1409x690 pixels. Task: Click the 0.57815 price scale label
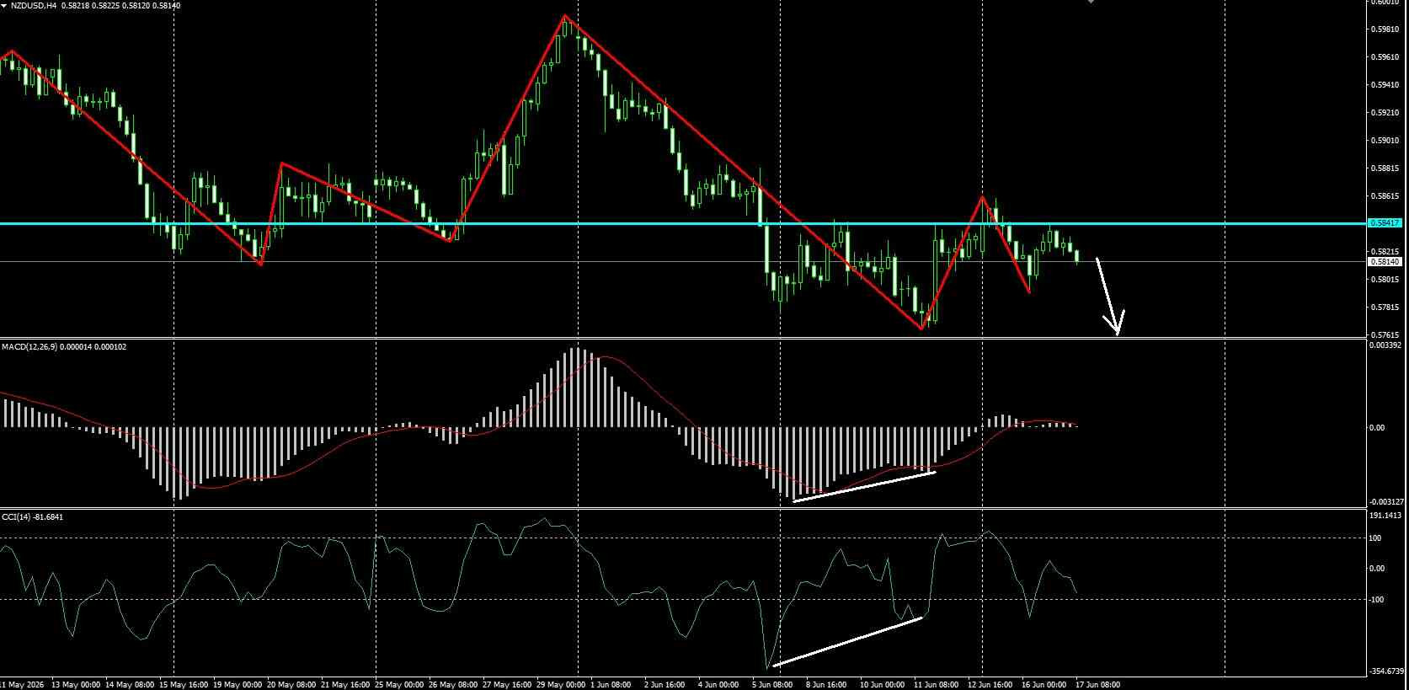point(1385,308)
